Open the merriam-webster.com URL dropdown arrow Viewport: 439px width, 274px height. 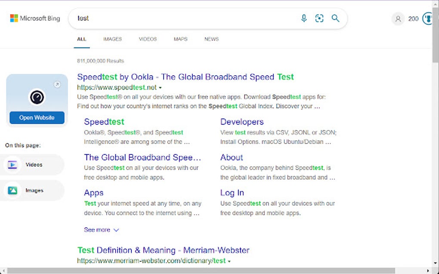point(229,261)
